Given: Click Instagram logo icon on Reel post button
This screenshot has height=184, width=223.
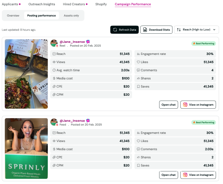Looking at the screenshot, I should 185,105.
